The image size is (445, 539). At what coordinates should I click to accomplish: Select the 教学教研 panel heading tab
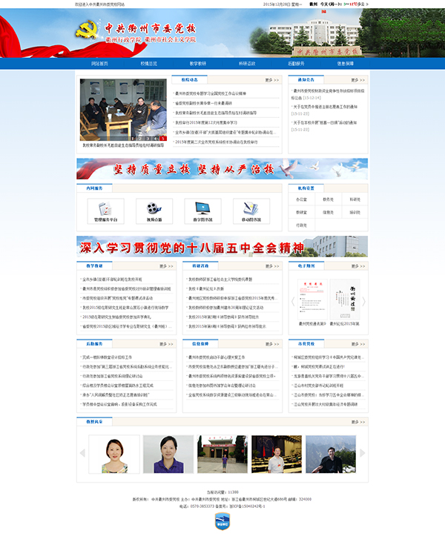[x=95, y=266]
